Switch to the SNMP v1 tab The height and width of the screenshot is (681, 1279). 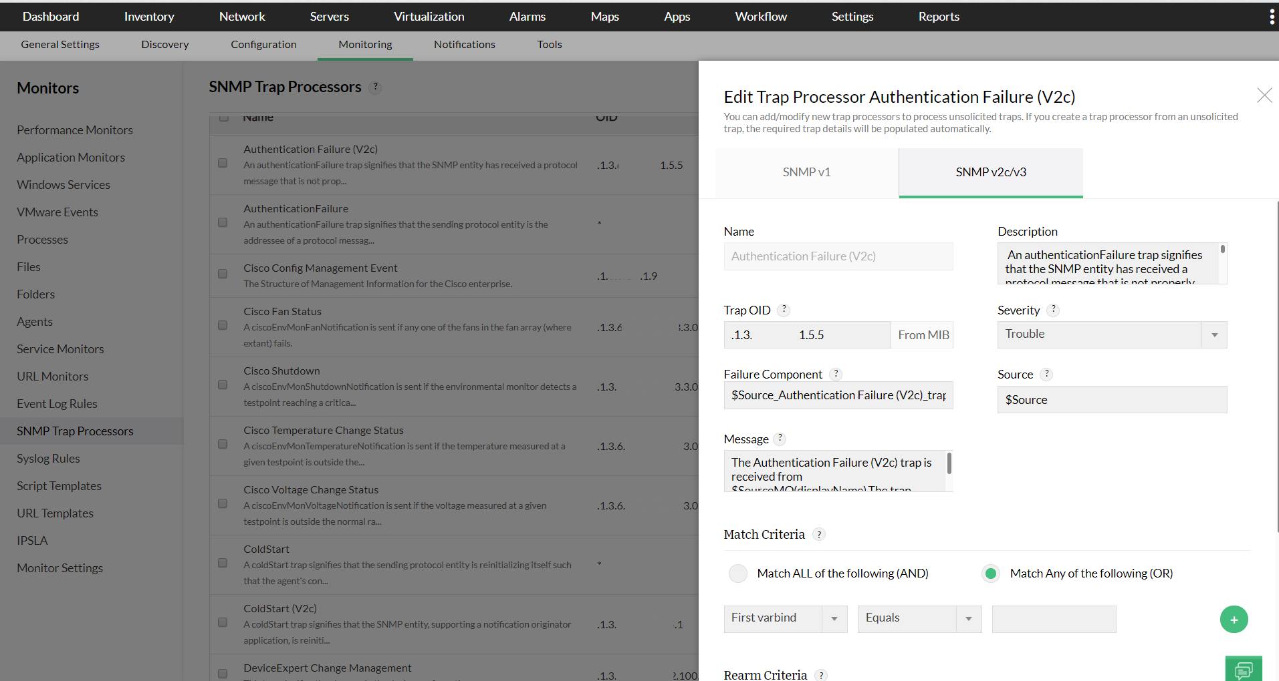[806, 172]
